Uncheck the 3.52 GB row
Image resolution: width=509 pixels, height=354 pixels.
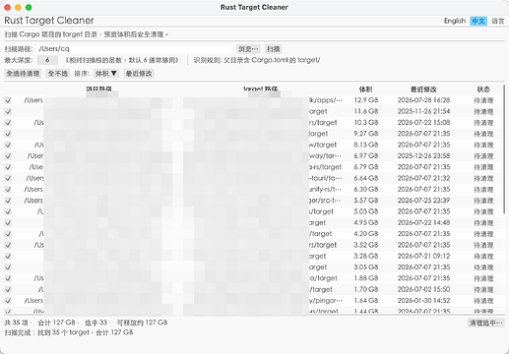pyautogui.click(x=8, y=245)
